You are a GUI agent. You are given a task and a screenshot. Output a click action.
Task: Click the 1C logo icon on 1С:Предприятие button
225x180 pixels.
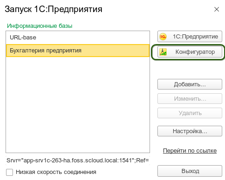163,37
